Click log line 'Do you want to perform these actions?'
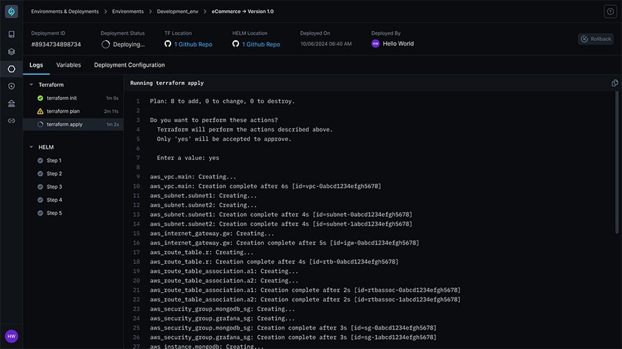 [x=214, y=120]
